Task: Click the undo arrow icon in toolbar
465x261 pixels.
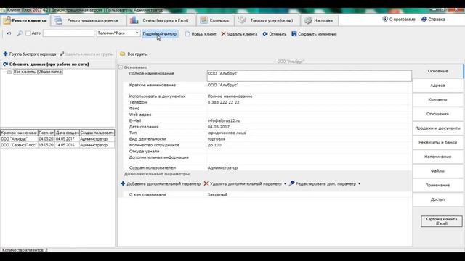Action: coord(9,33)
